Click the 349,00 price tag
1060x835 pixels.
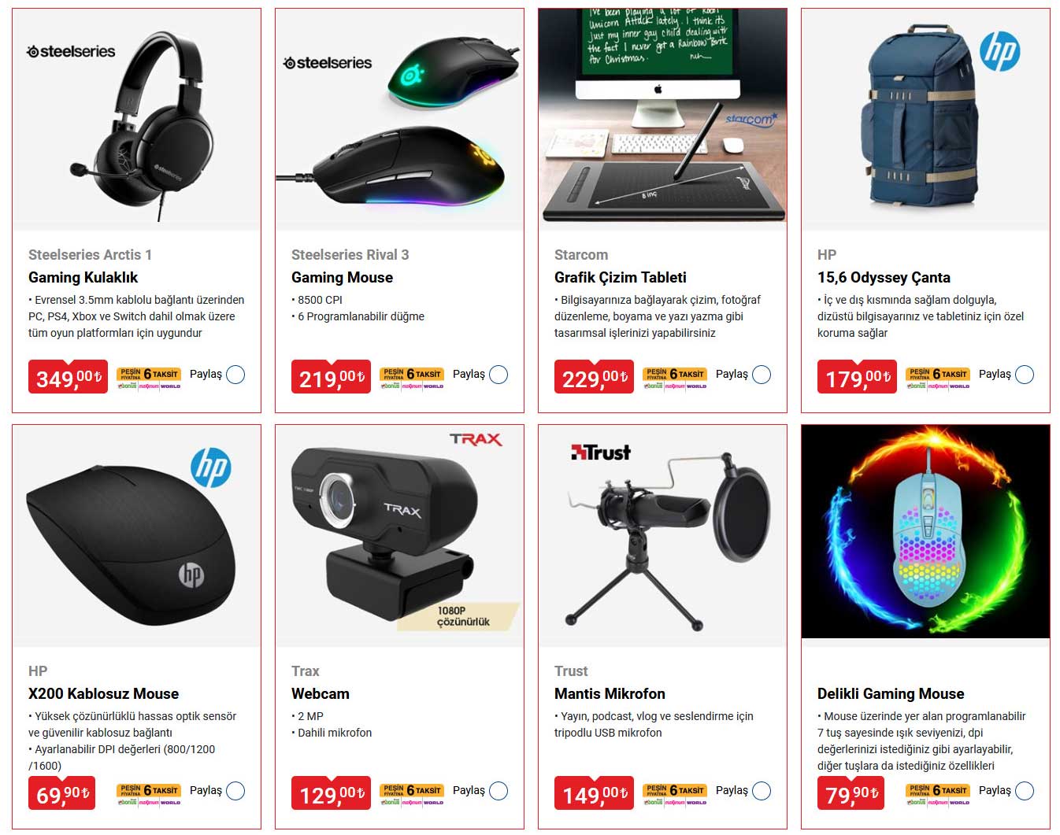[68, 377]
